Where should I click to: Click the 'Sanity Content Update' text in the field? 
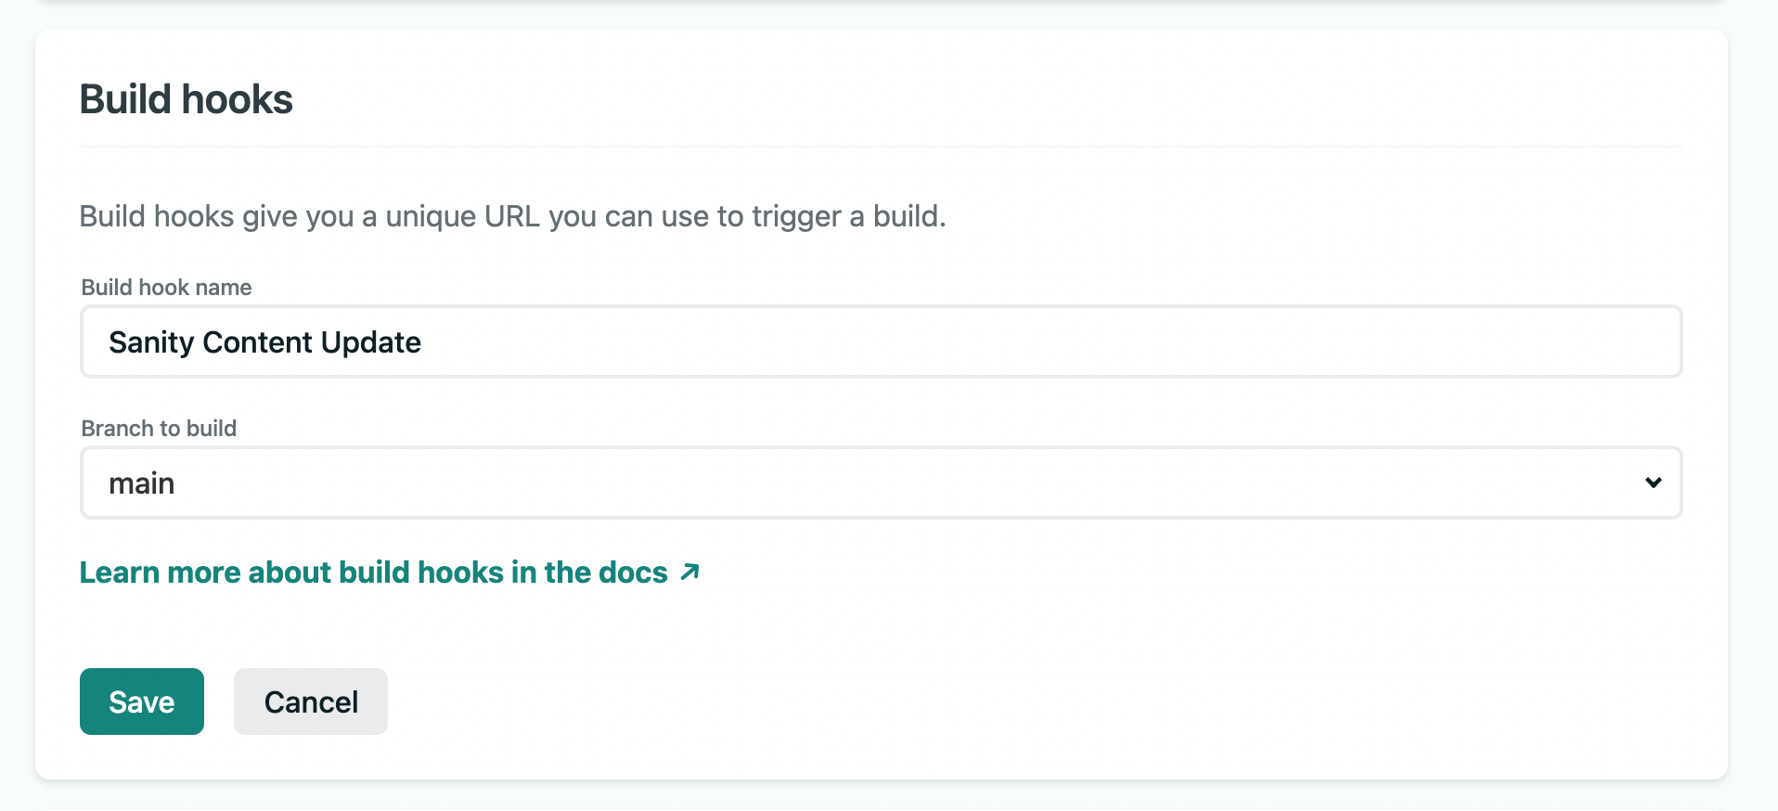point(264,342)
